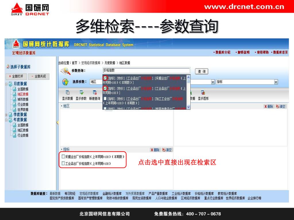Click icon beside 世界数据

(15, 110)
